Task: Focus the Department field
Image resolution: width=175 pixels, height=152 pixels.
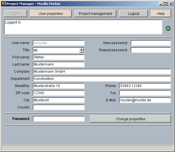Action: [102, 79]
